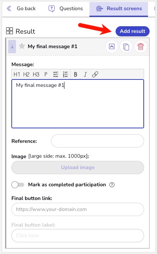Insert a bulleted list
Image resolution: width=157 pixels, height=254 pixels.
tap(56, 74)
